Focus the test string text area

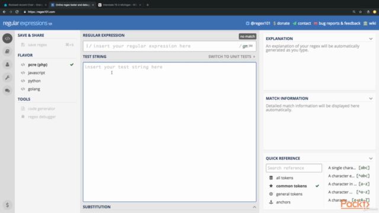[x=169, y=132]
